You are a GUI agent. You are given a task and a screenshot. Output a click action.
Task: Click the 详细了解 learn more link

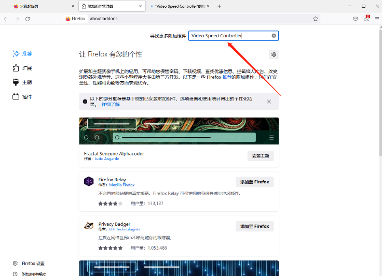coord(111,105)
